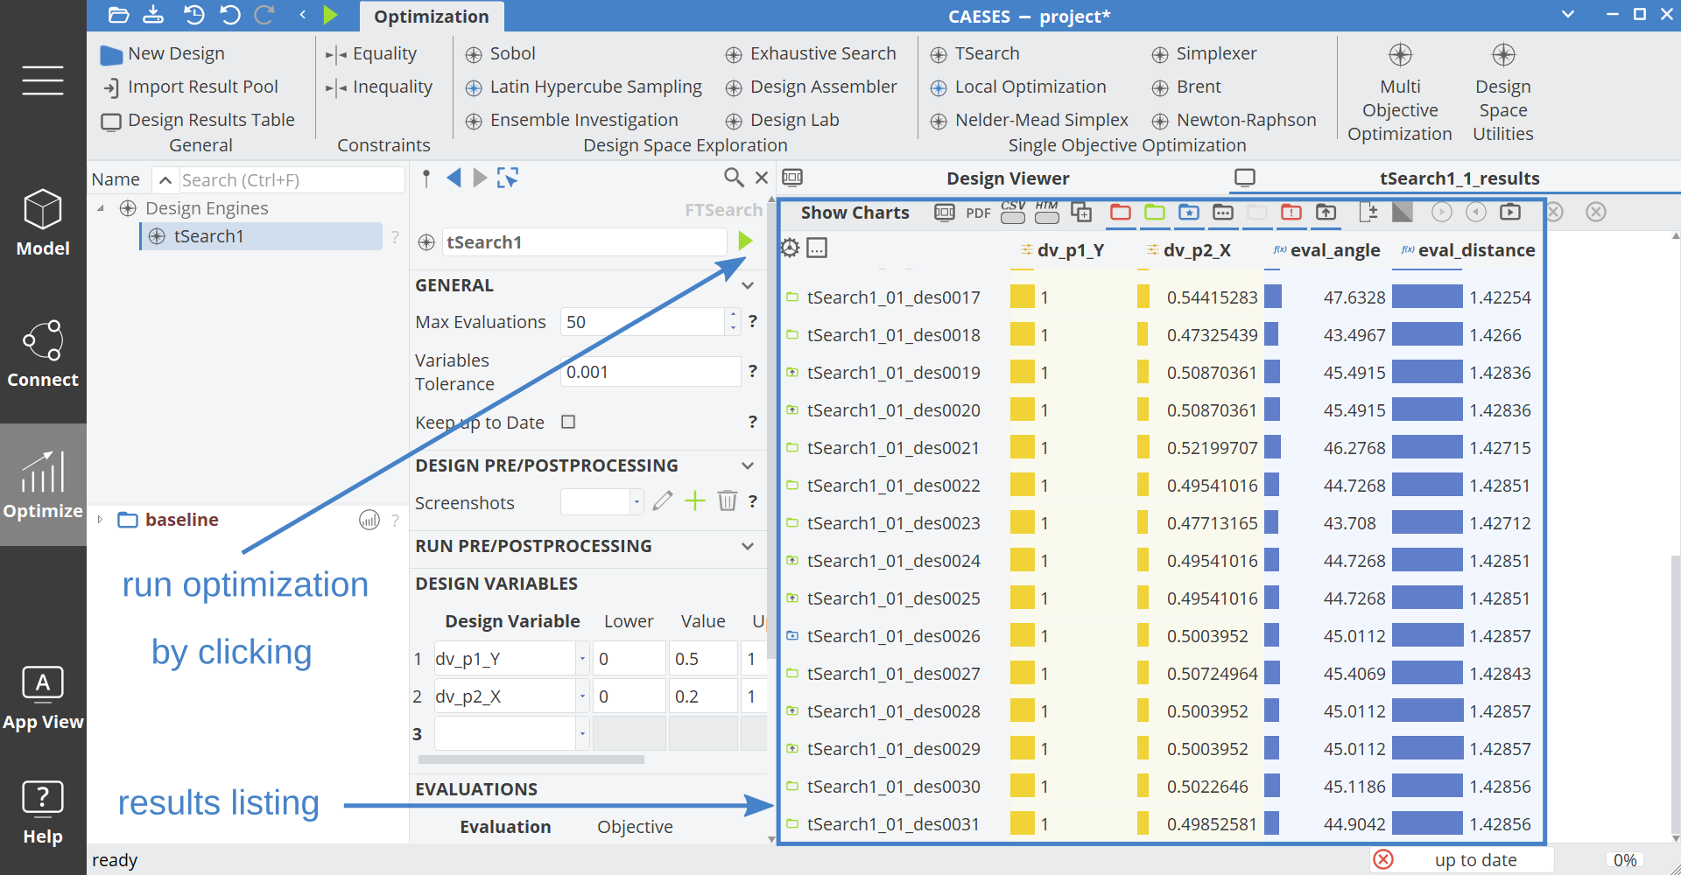Switch to the tSearch1_1_results tab
1681x875 pixels.
pos(1459,178)
